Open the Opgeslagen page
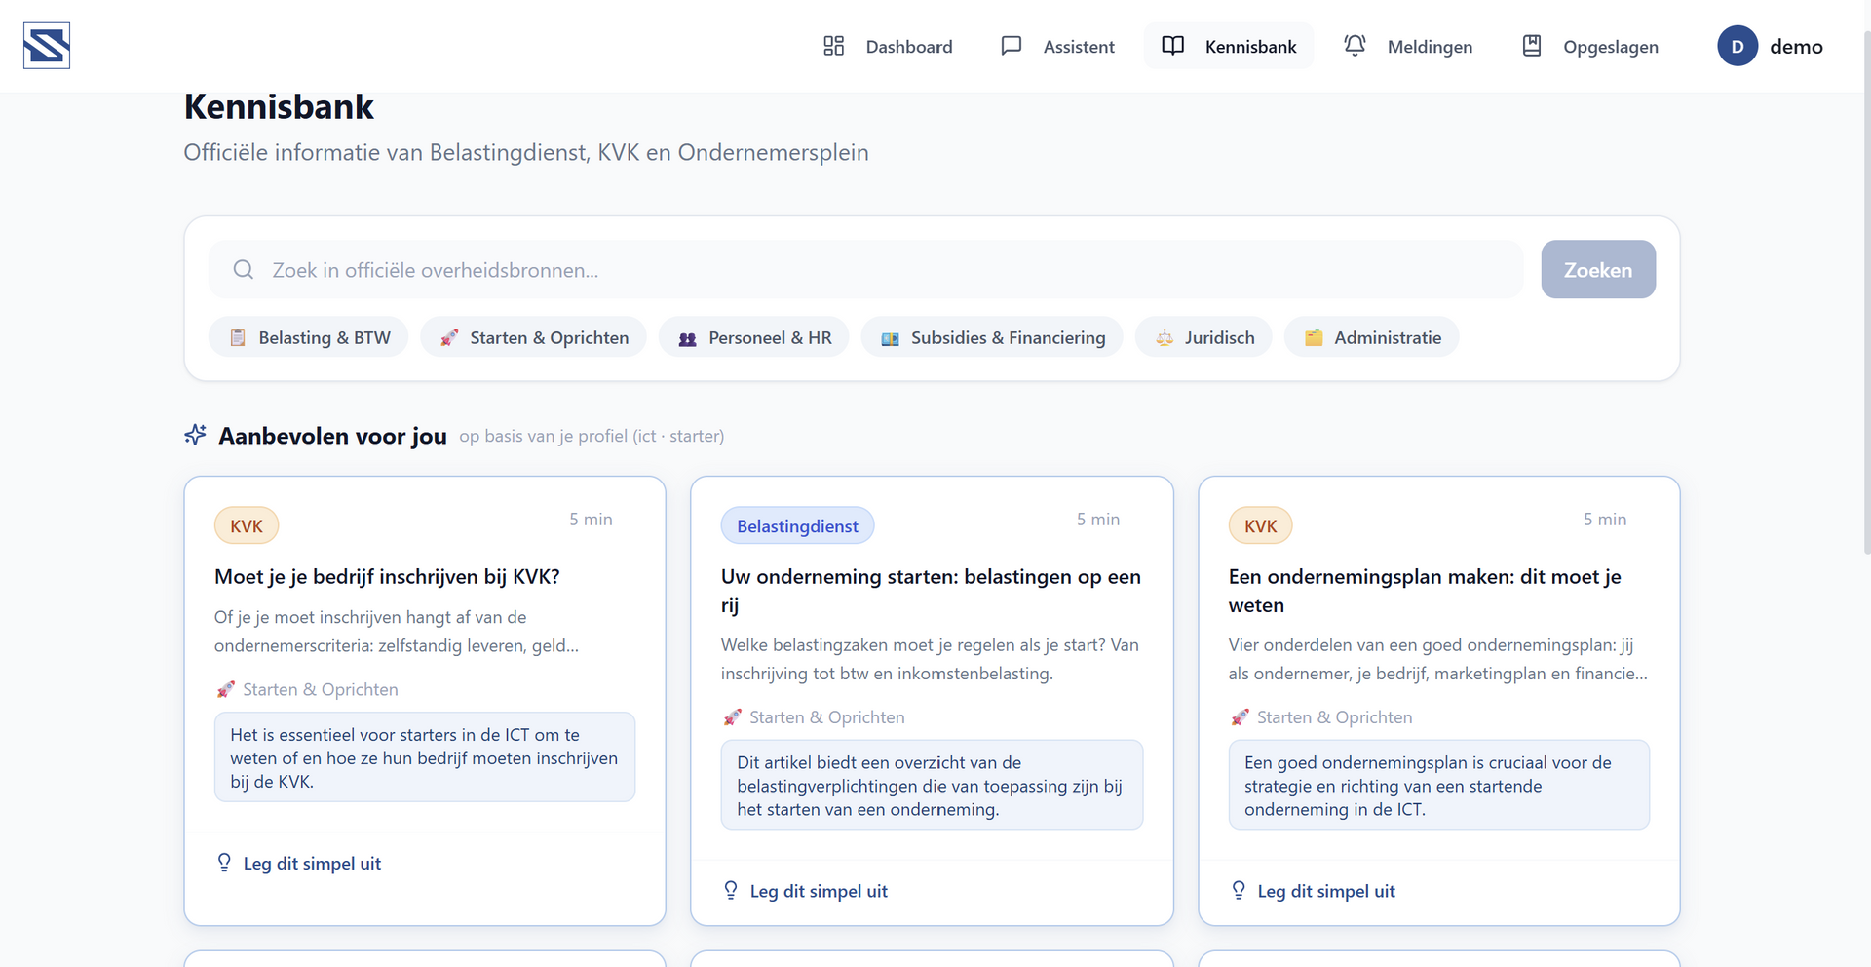 1589,46
